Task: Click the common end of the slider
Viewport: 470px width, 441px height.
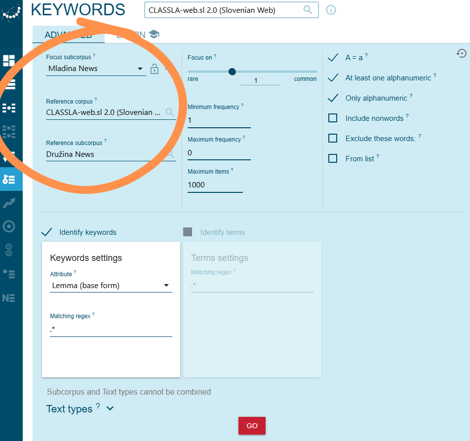Action: point(305,79)
